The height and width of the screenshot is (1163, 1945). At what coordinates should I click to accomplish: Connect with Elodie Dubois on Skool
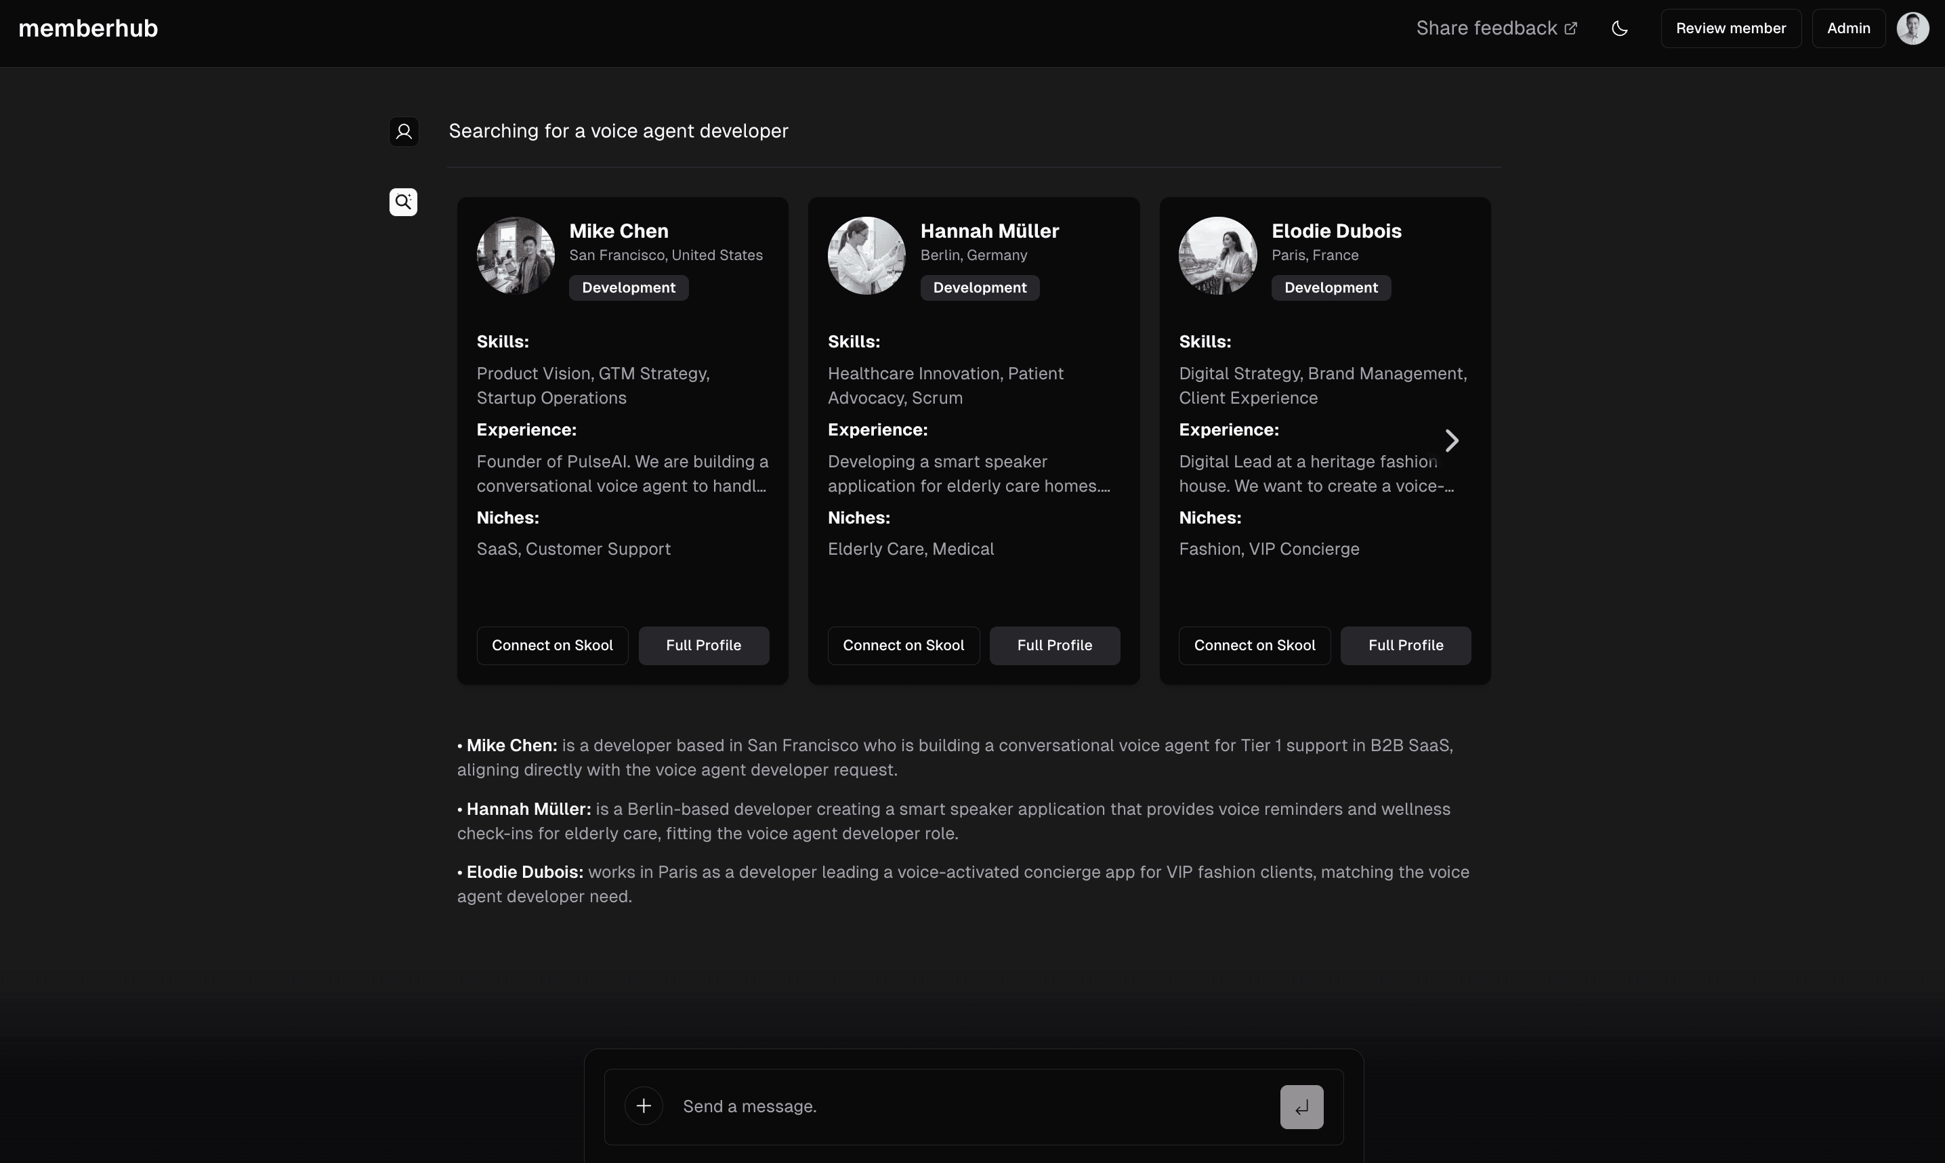[x=1253, y=645]
